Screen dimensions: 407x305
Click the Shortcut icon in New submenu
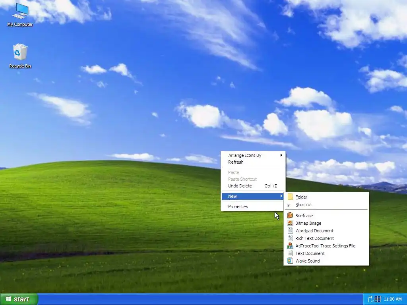(x=289, y=206)
